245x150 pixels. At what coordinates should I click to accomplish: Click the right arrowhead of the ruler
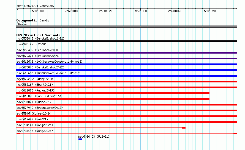(236, 9)
